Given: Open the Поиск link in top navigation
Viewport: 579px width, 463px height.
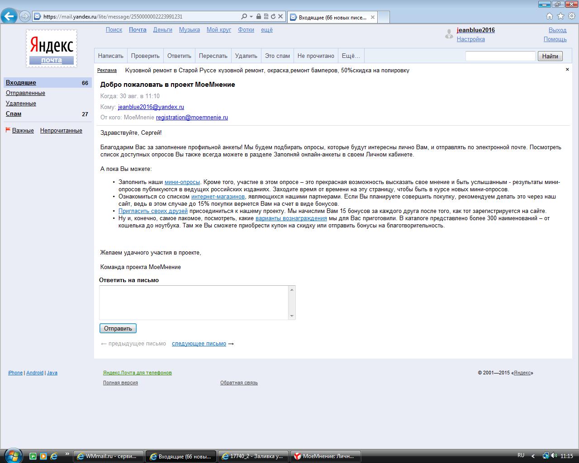Looking at the screenshot, I should [114, 30].
